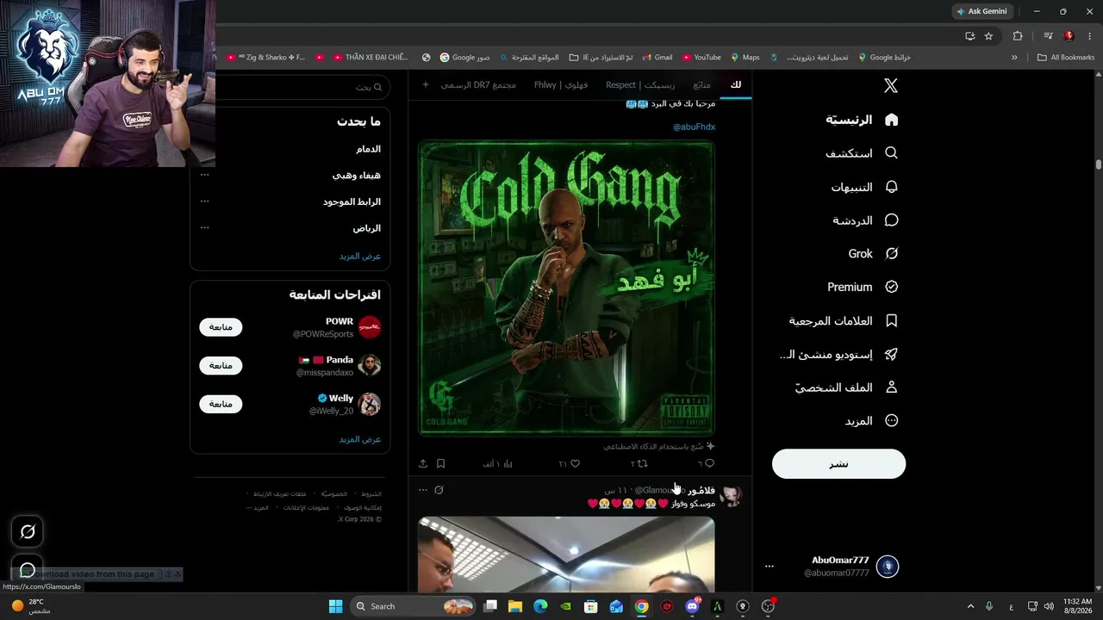Open the Premium page
The image size is (1103, 620).
point(863,287)
